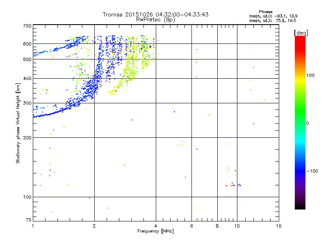The image size is (328, 246).
Task: Click the '[deg]' colorbar unit label
Action: 301,33
